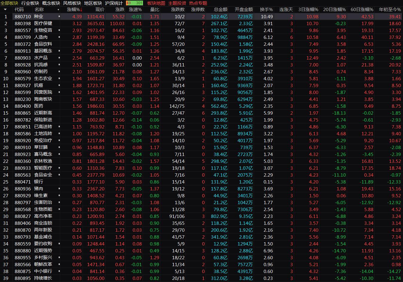Click the square marker beside 民营医院

[x=59, y=92]
